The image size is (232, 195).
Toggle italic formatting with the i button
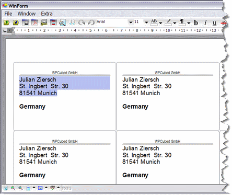[205, 22]
